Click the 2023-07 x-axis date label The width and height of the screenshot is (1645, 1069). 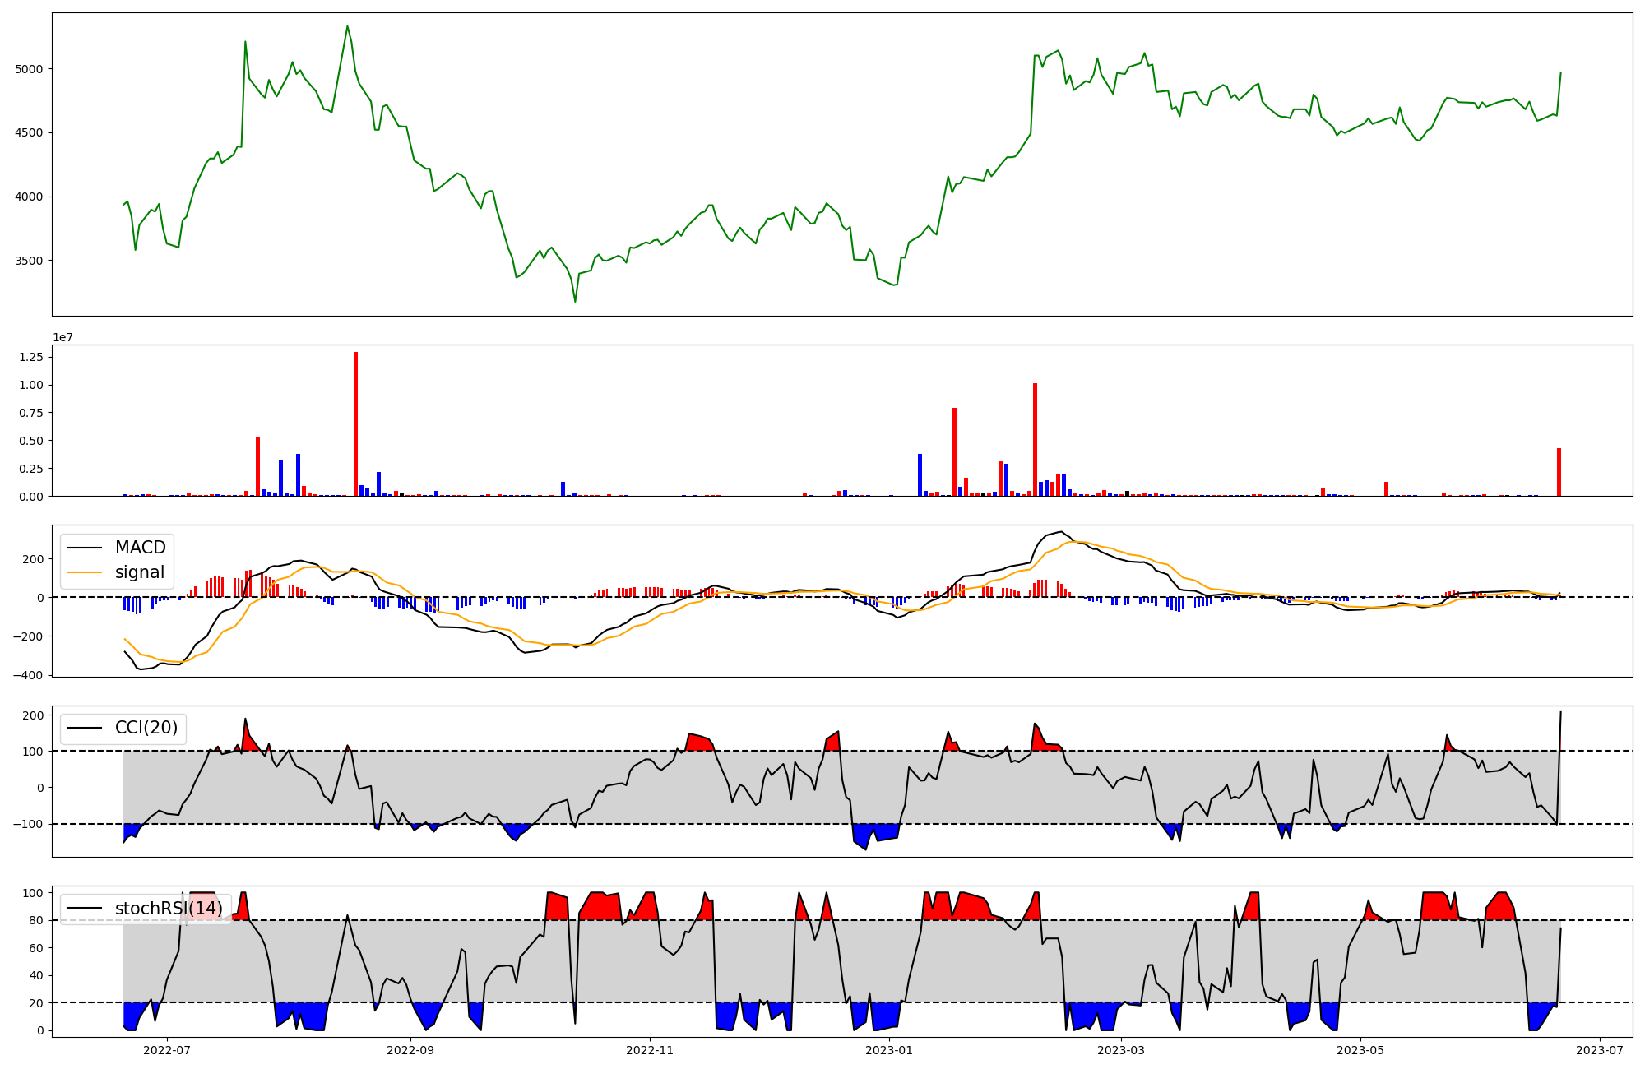click(1600, 1050)
